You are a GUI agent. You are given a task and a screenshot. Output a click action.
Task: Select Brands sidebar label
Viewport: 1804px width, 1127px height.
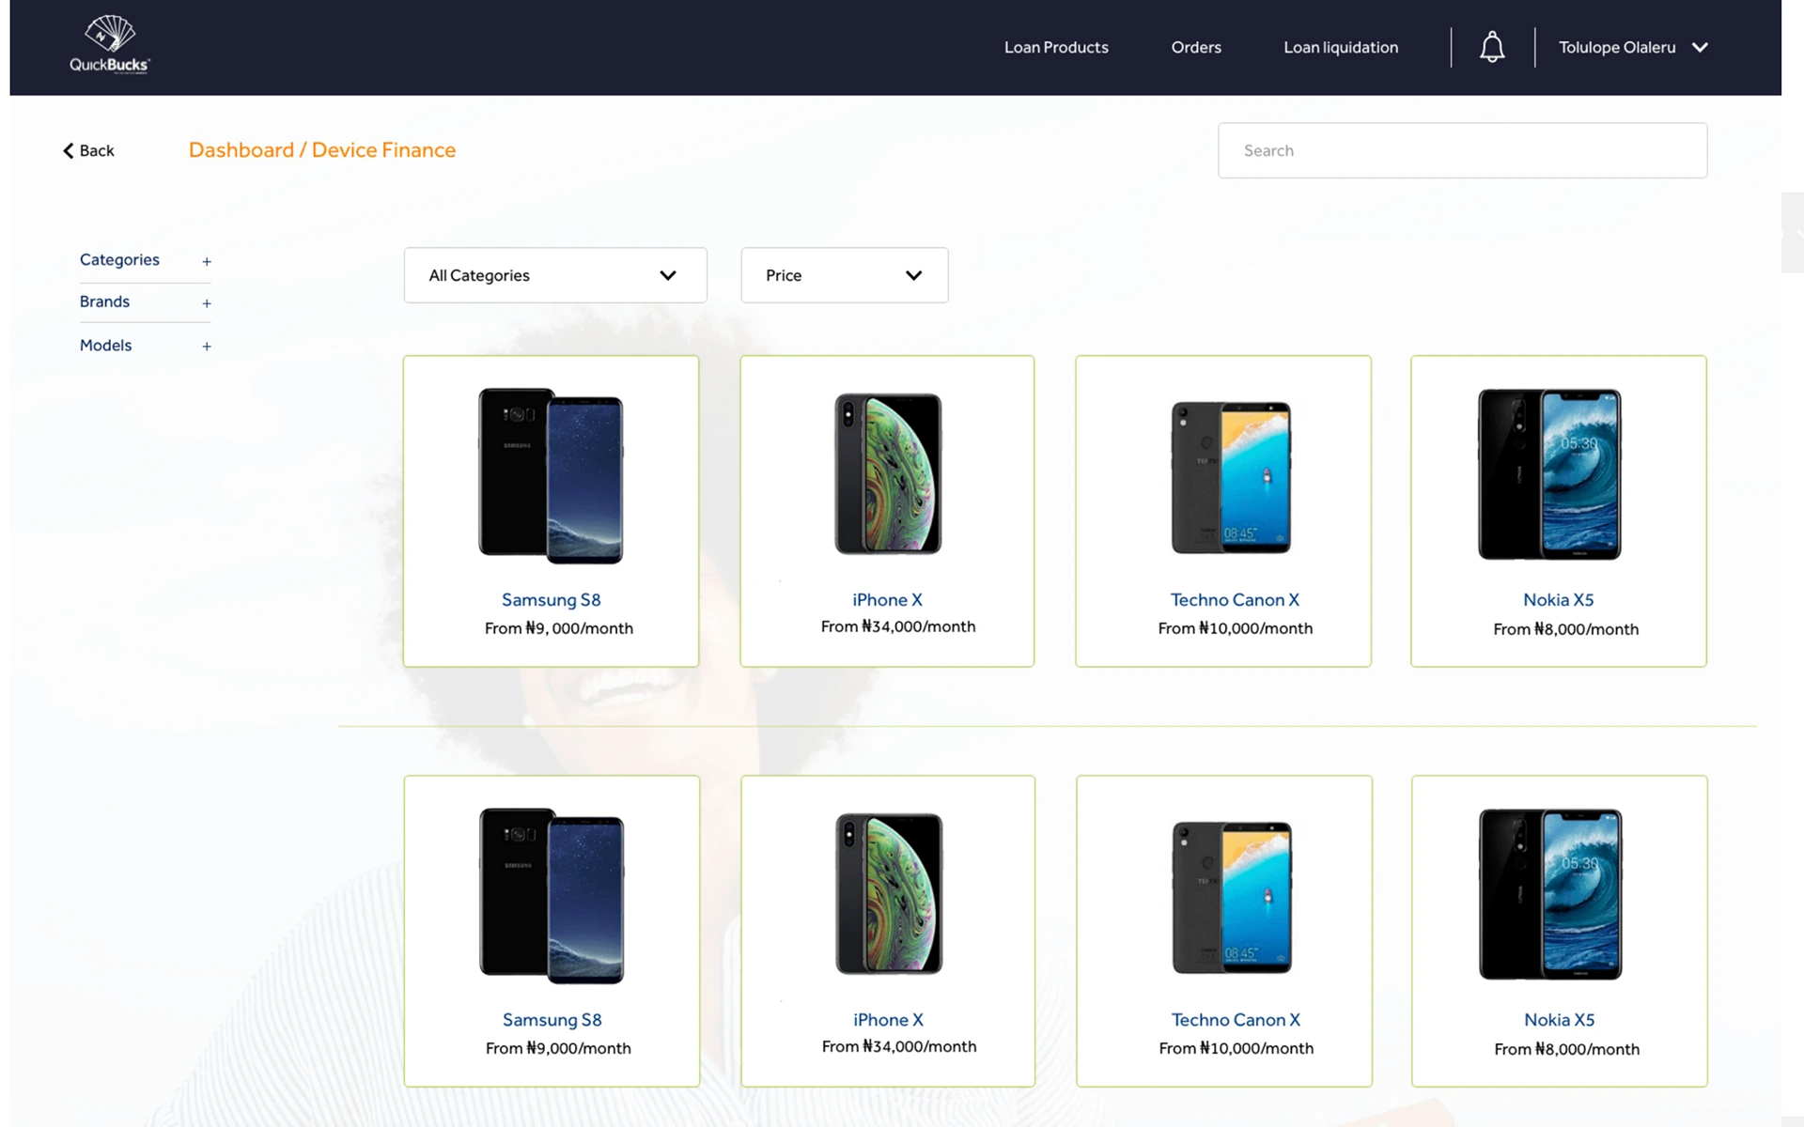pyautogui.click(x=104, y=301)
